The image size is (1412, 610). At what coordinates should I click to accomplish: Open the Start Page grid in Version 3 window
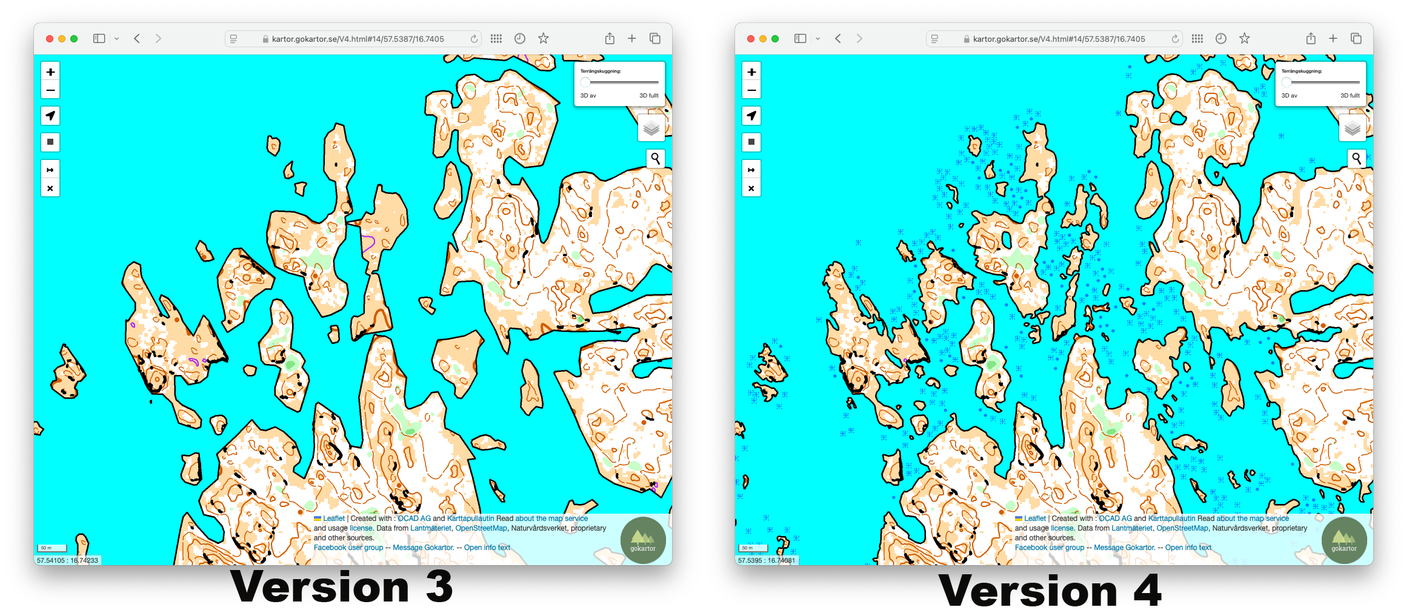496,39
